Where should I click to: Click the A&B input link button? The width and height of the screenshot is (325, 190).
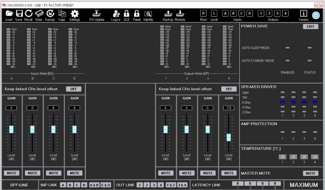95,185
